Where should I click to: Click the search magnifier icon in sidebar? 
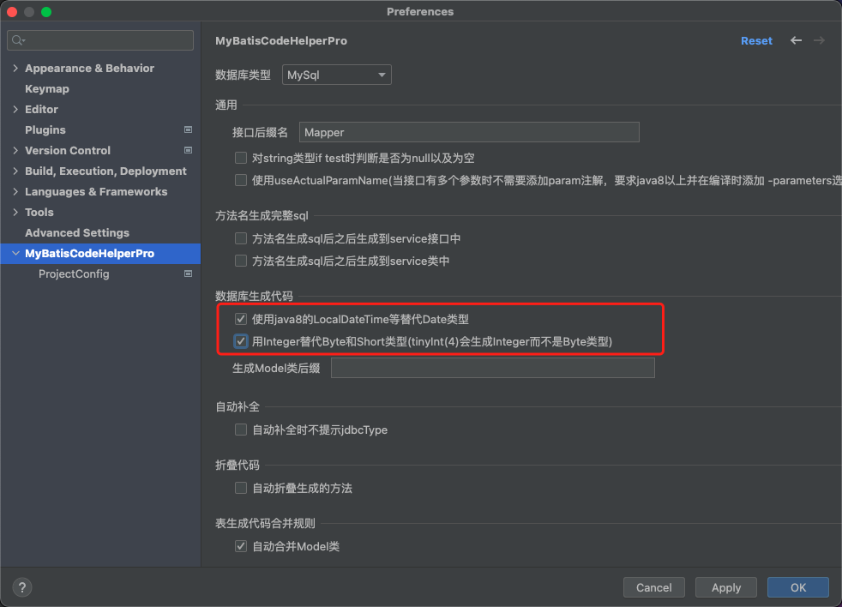point(18,40)
